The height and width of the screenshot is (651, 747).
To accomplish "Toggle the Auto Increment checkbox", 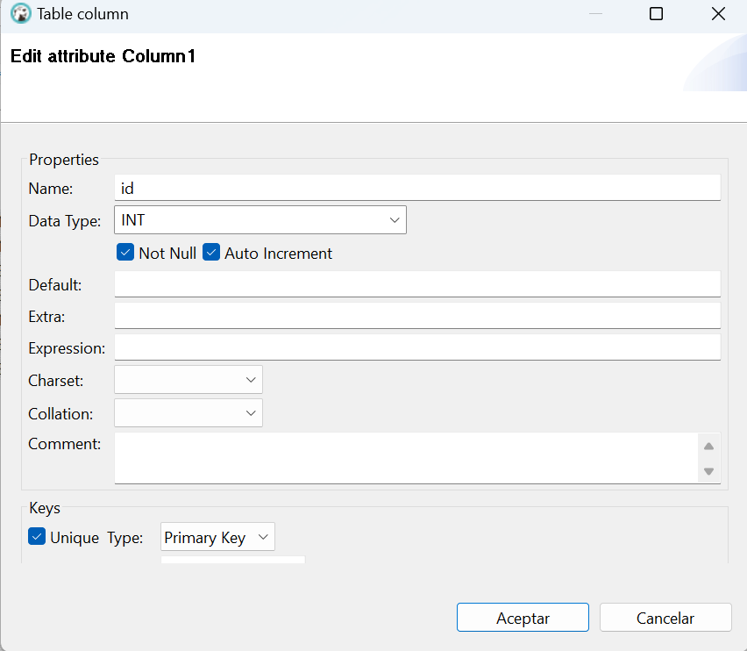I will pos(211,252).
